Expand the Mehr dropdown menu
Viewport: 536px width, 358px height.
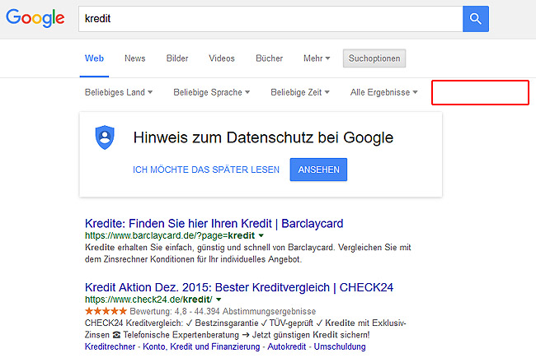tap(317, 58)
